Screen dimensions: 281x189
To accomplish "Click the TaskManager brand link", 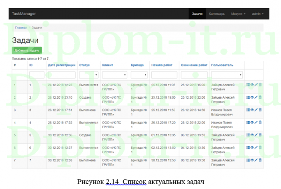I will coord(24,14).
